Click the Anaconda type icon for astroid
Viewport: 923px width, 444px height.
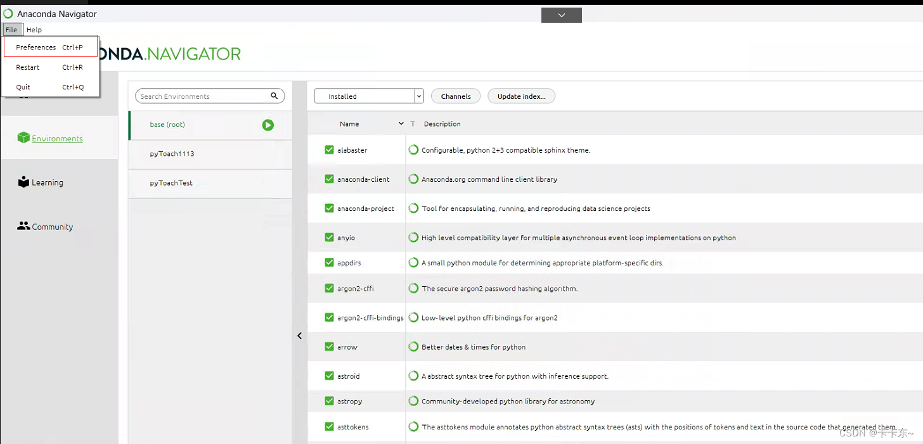413,376
